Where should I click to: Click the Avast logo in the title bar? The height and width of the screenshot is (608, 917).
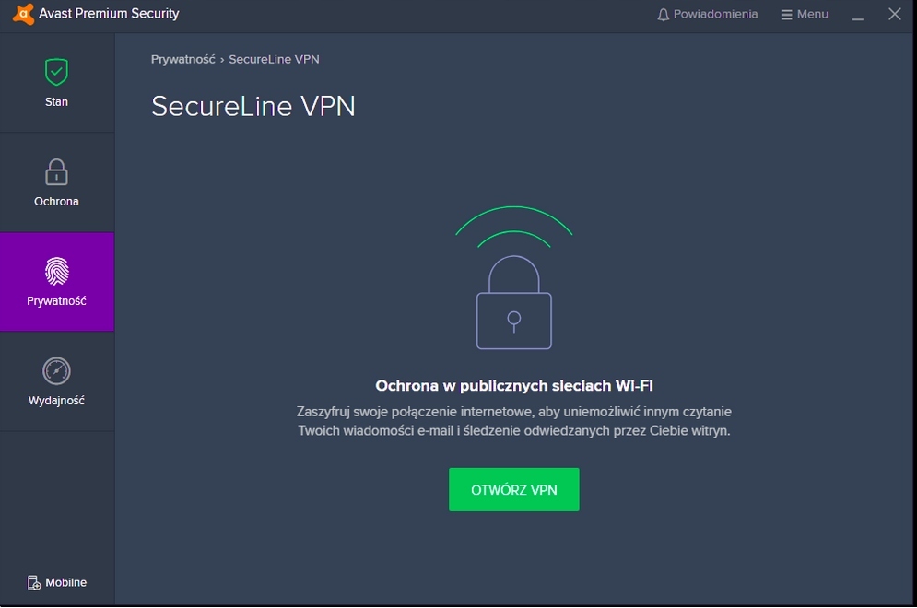[x=24, y=15]
